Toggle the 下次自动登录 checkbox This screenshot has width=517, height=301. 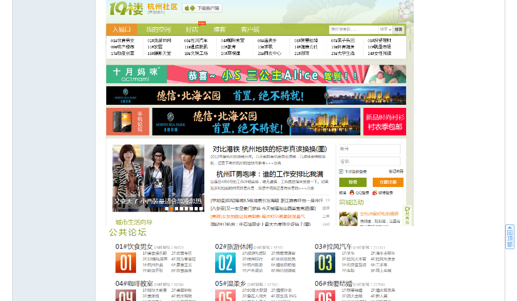(341, 172)
